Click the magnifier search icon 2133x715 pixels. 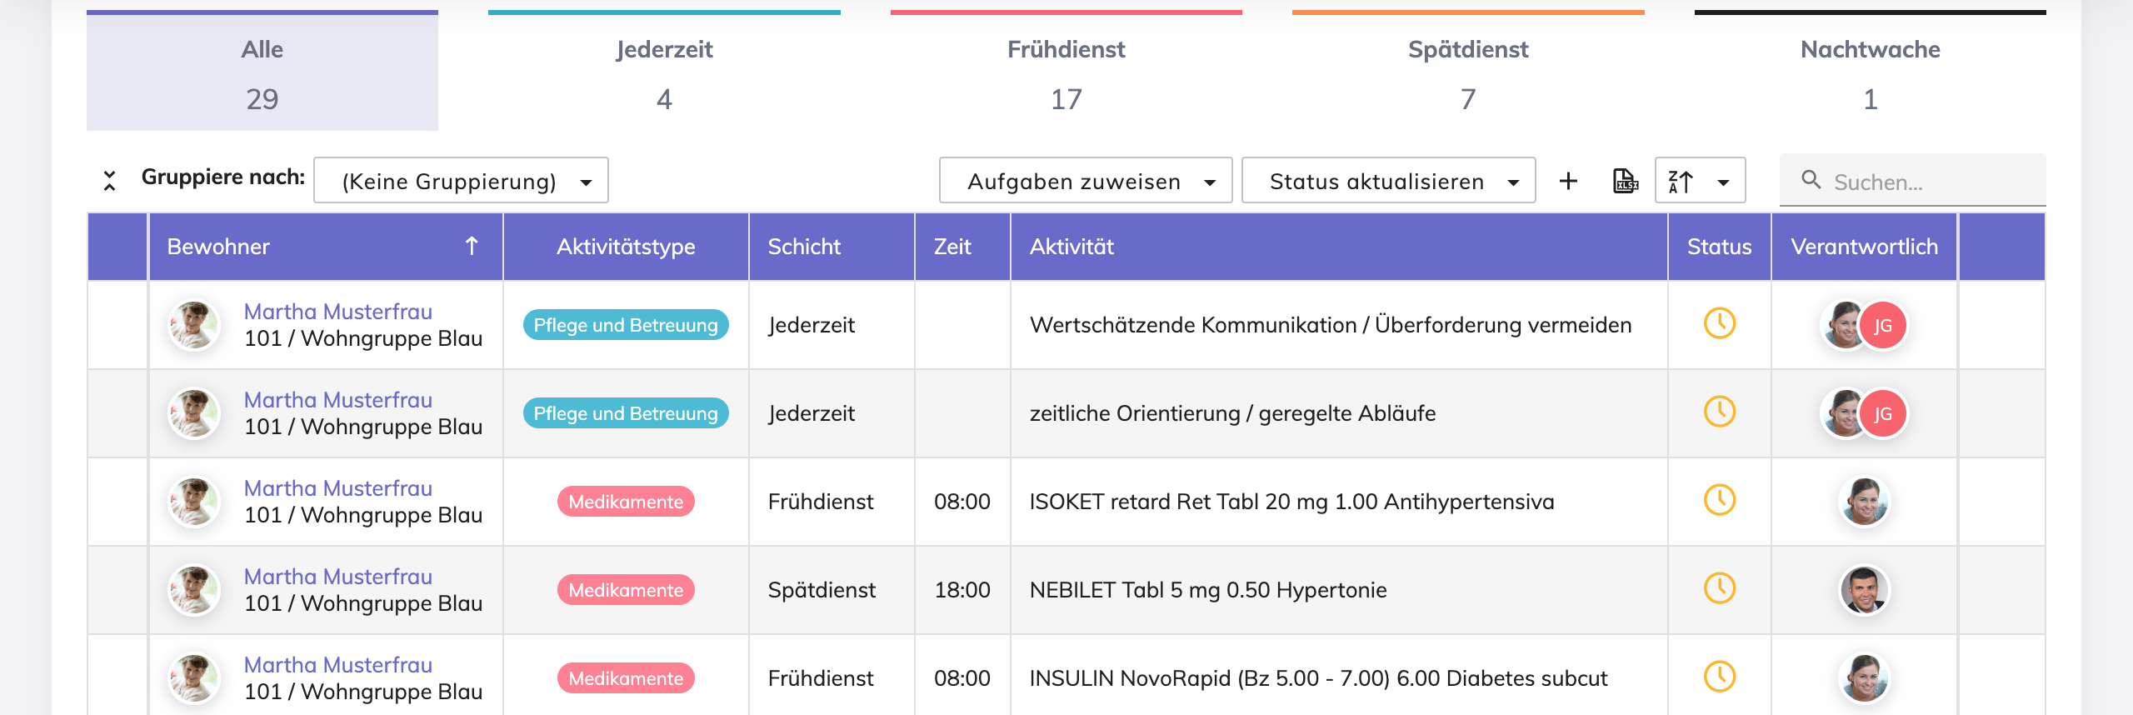(1811, 180)
